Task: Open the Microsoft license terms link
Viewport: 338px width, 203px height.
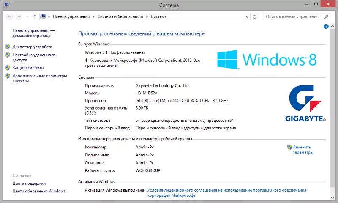Action: point(227,193)
